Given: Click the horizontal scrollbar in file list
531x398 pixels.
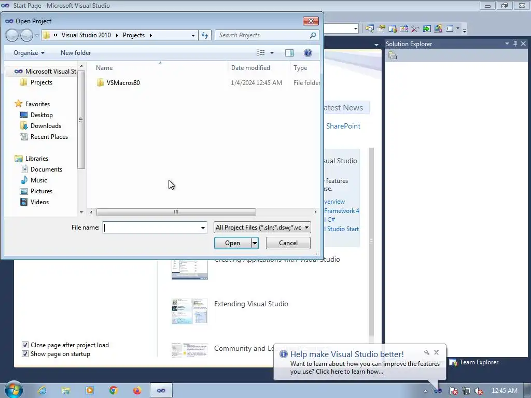Looking at the screenshot, I should (176, 212).
